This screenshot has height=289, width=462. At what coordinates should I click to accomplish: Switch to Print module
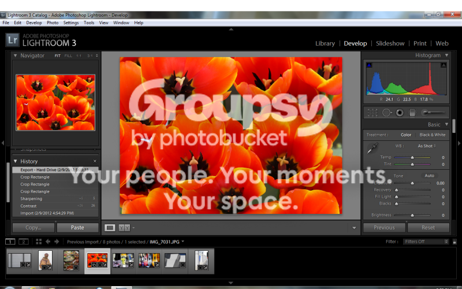click(x=420, y=43)
